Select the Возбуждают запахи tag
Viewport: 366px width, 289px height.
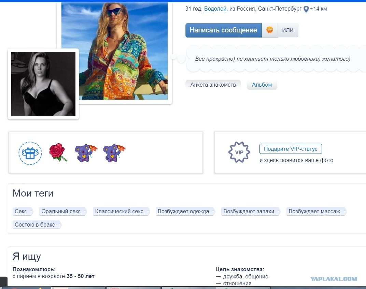click(251, 211)
